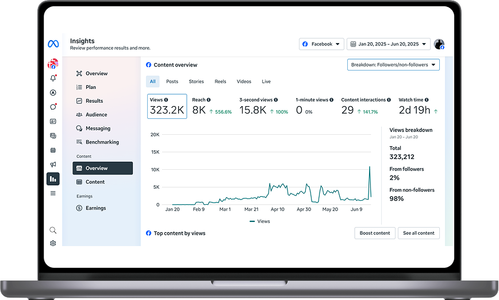The width and height of the screenshot is (499, 300).
Task: Open Audience in the Insights menu
Action: tap(96, 115)
